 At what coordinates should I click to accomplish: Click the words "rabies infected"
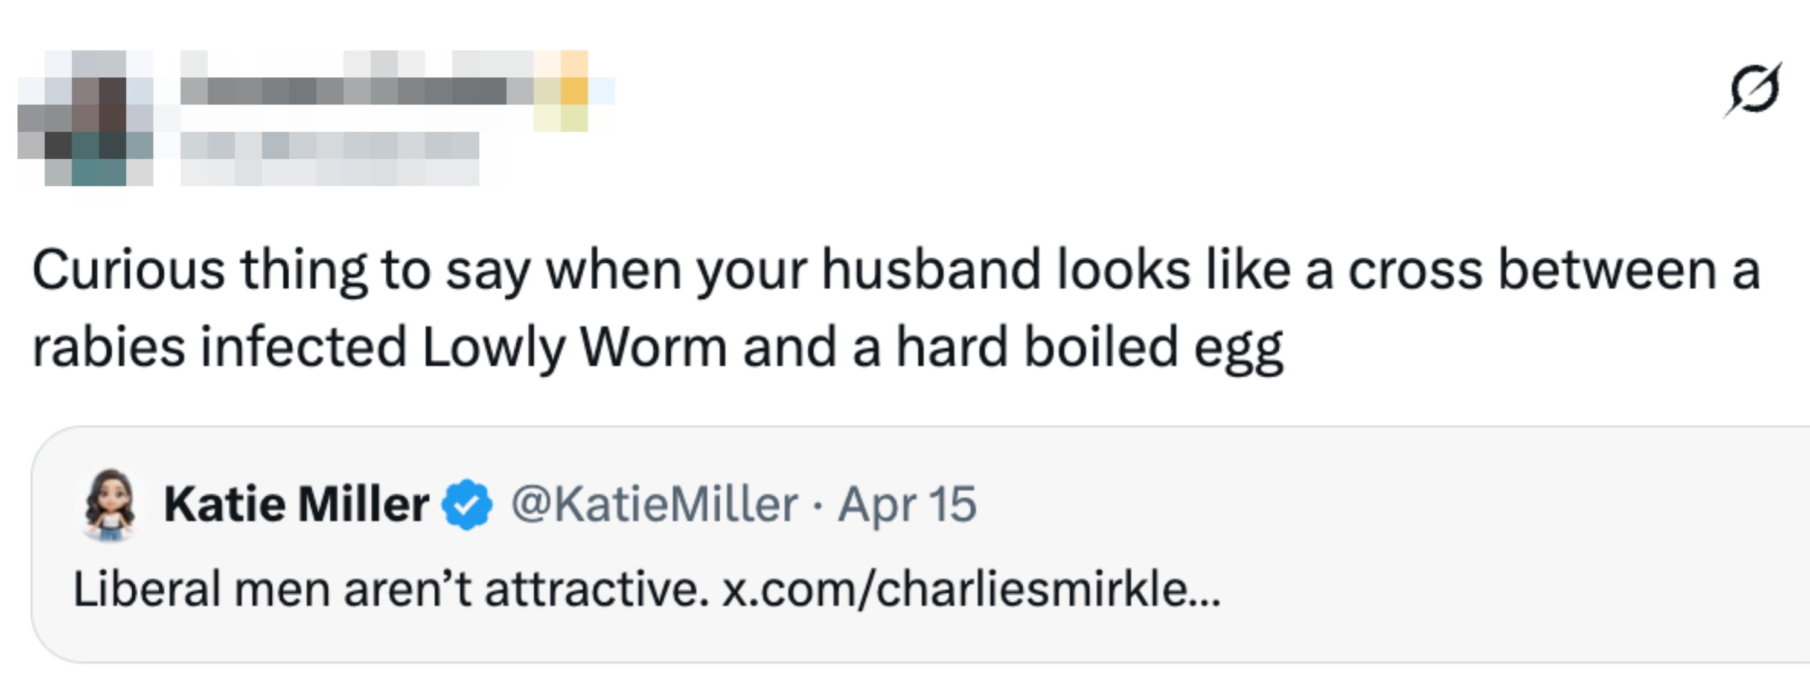(219, 347)
